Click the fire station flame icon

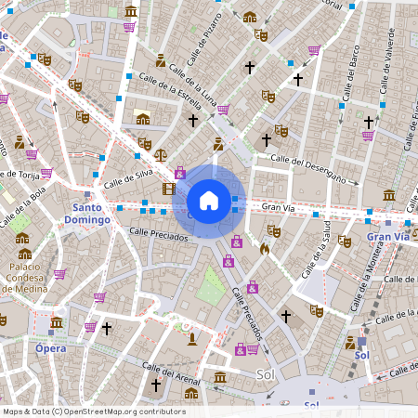coord(265,249)
